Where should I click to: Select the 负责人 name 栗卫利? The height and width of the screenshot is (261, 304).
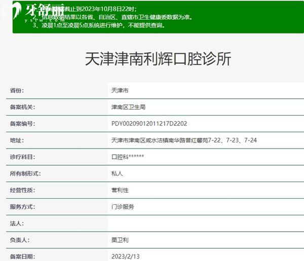120,240
